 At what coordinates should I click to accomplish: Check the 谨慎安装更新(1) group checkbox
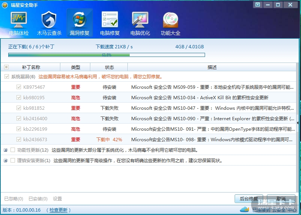[13, 160]
